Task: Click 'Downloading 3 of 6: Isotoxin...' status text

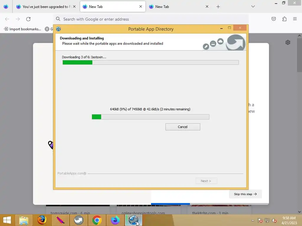Action: 84,57
